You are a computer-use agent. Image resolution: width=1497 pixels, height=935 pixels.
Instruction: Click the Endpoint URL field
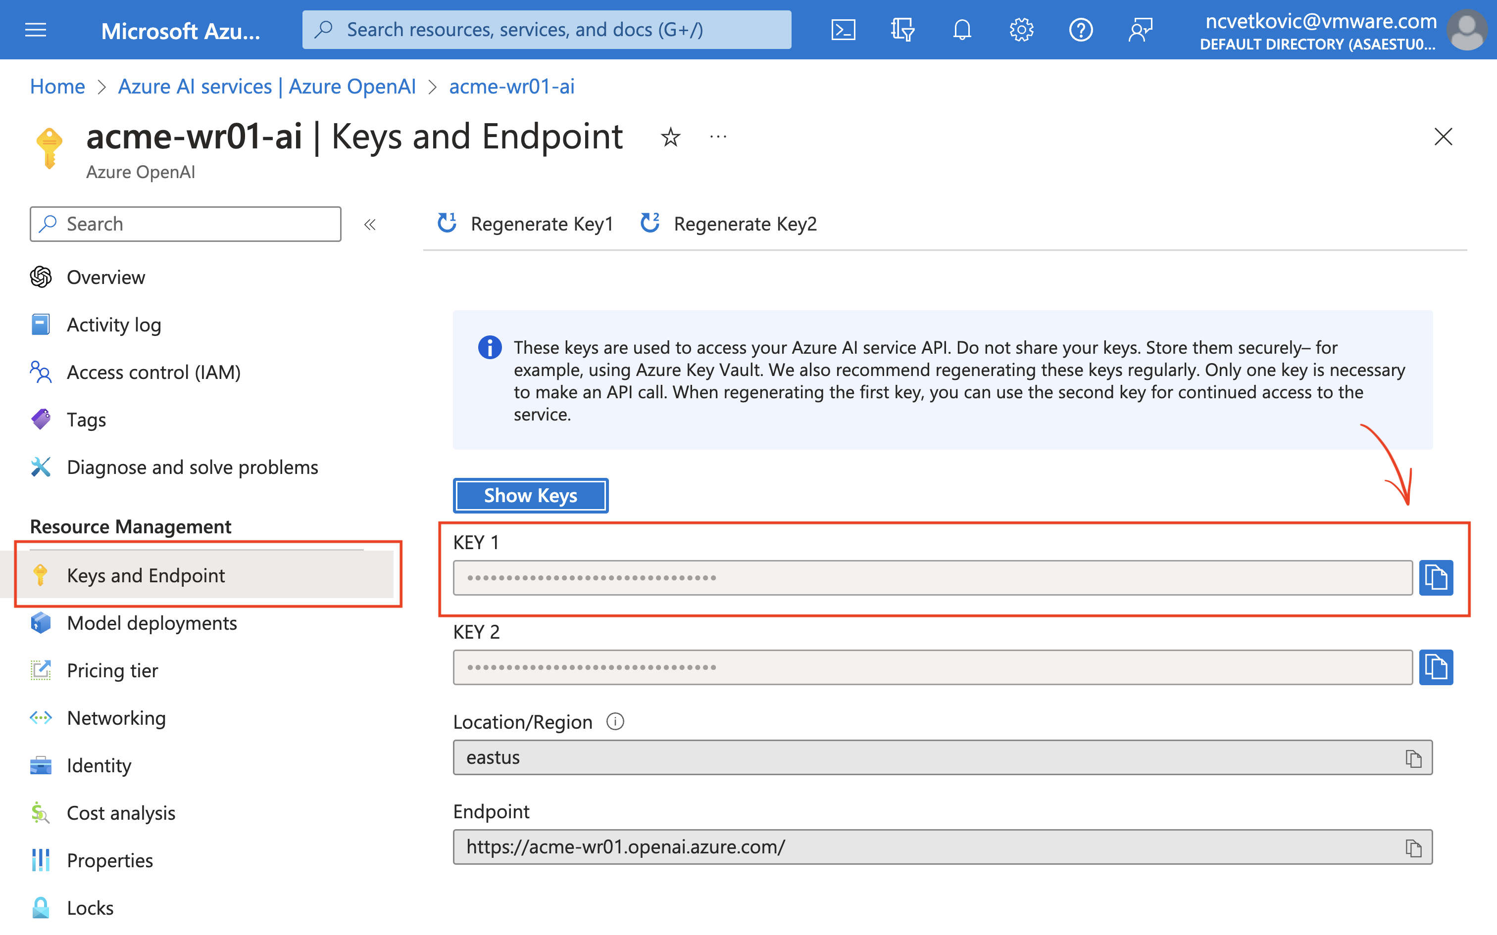click(943, 847)
